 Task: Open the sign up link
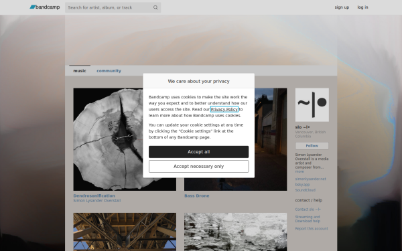pyautogui.click(x=342, y=7)
